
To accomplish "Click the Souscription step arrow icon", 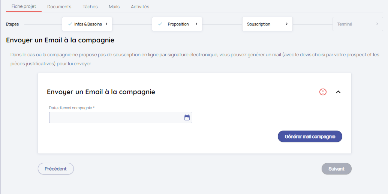I will pyautogui.click(x=287, y=24).
